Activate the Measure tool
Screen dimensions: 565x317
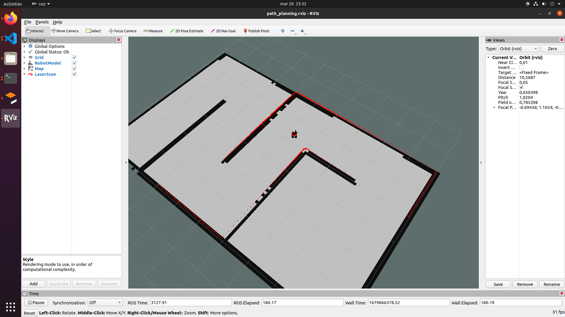pyautogui.click(x=153, y=31)
